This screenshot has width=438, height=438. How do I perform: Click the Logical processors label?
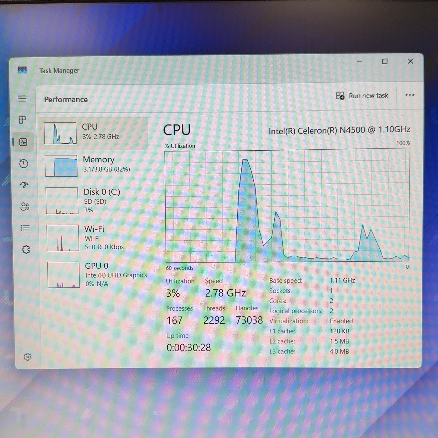pos(296,311)
